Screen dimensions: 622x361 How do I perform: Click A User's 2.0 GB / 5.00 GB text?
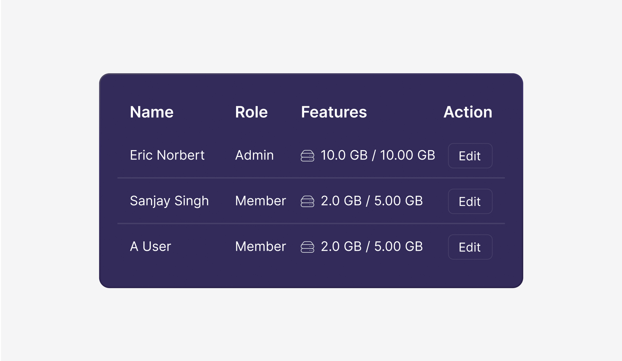(x=372, y=247)
